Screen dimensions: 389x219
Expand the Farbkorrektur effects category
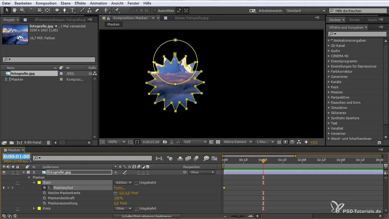pos(329,71)
